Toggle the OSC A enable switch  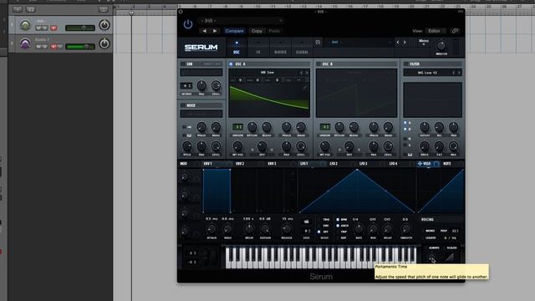(x=231, y=64)
